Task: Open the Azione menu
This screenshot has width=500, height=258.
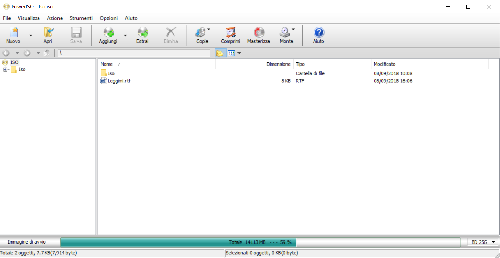Action: [x=55, y=18]
